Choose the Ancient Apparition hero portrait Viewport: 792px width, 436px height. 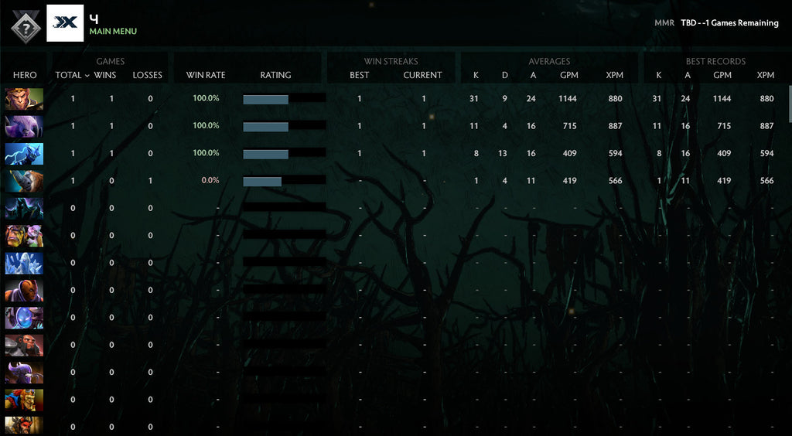tap(24, 263)
